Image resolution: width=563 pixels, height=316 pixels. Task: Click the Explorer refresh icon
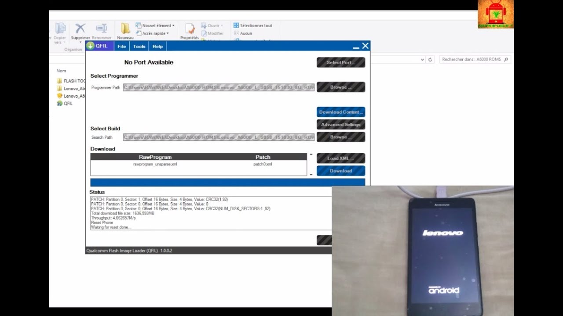point(430,59)
